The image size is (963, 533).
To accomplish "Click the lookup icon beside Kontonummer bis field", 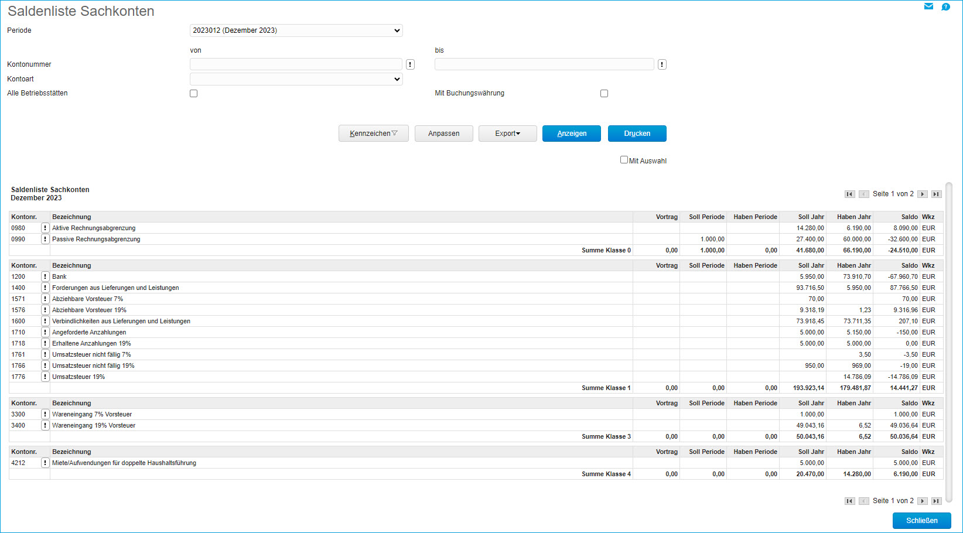I will [662, 64].
